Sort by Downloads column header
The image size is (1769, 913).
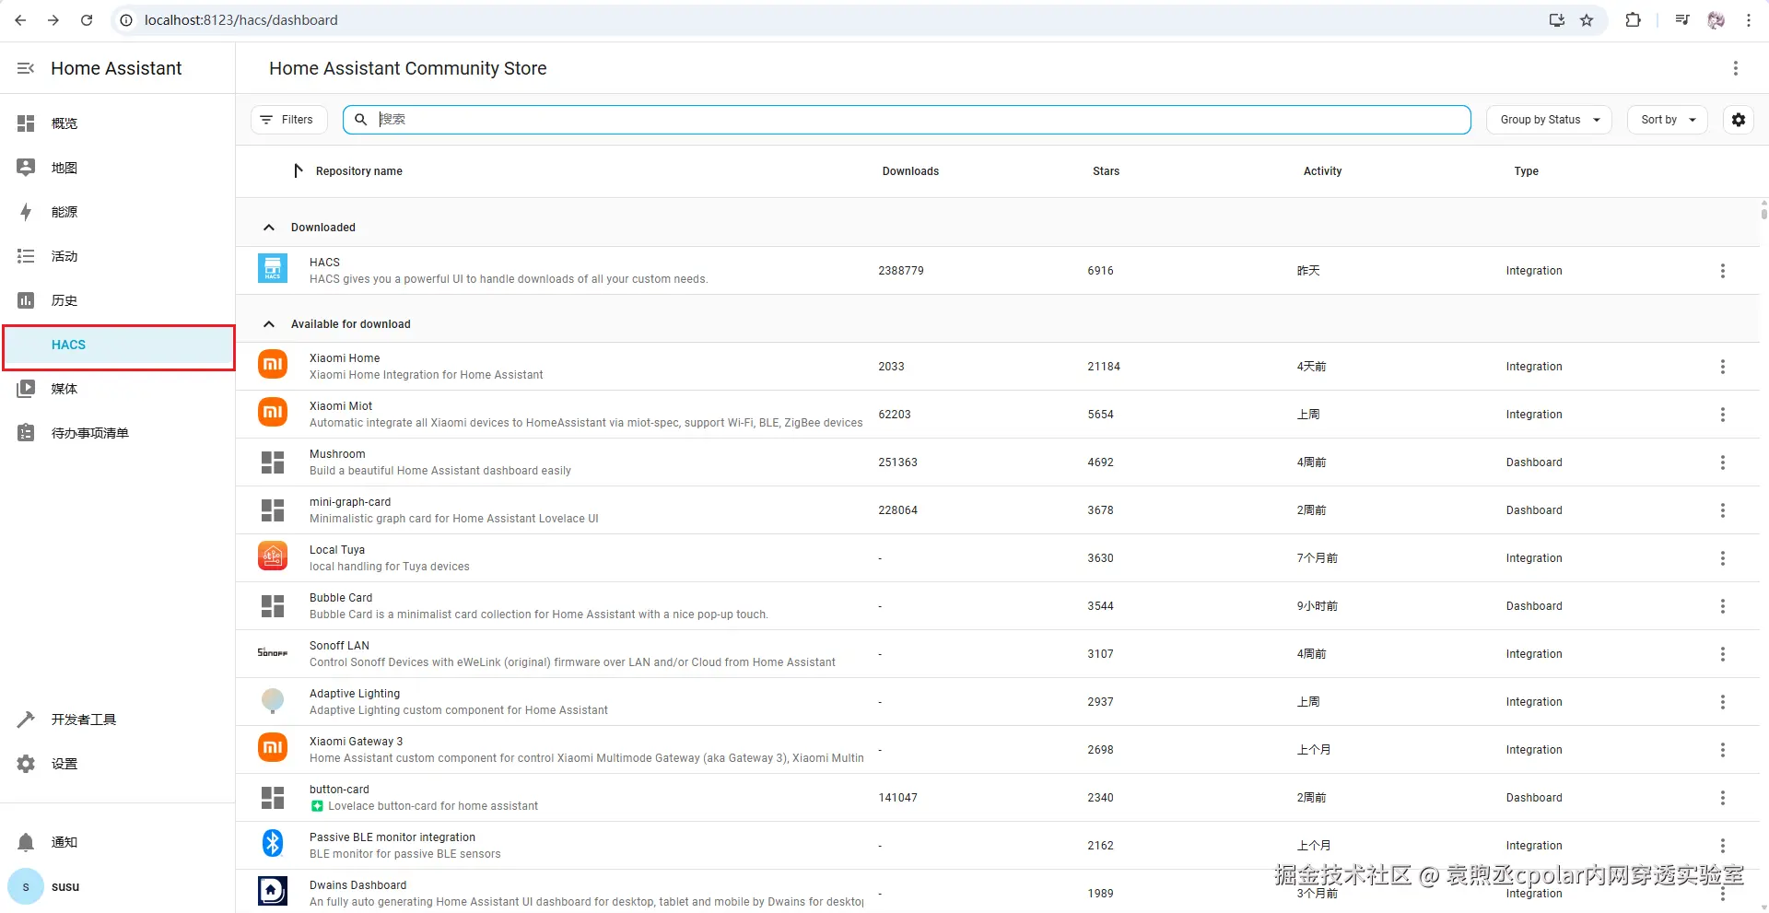coord(910,171)
